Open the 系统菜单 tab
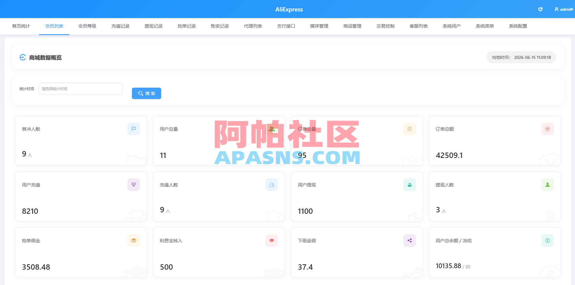This screenshot has height=285, width=575. tap(485, 26)
